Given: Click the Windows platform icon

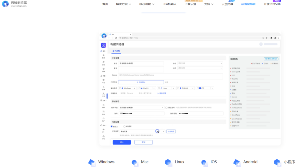Looking at the screenshot, I should point(91,162).
